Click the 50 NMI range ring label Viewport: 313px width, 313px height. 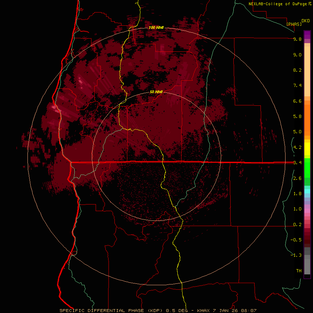(x=156, y=92)
